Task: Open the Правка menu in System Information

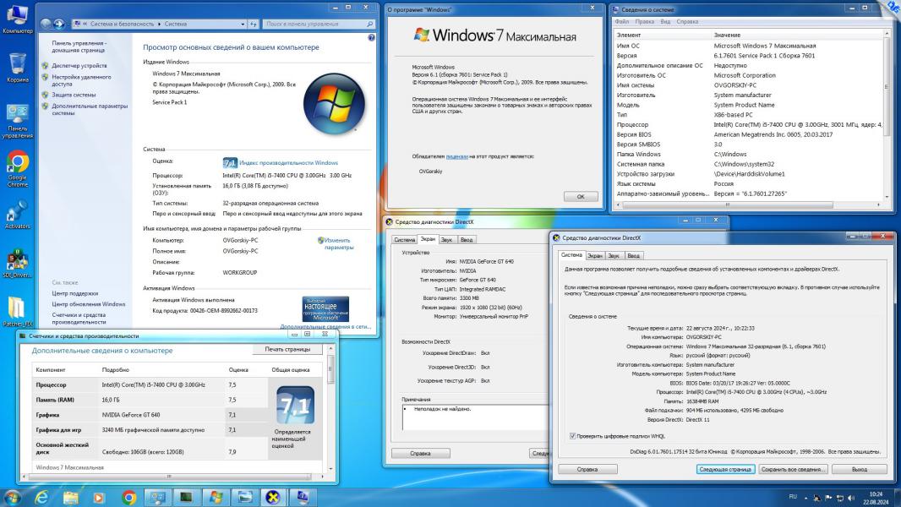Action: (644, 21)
